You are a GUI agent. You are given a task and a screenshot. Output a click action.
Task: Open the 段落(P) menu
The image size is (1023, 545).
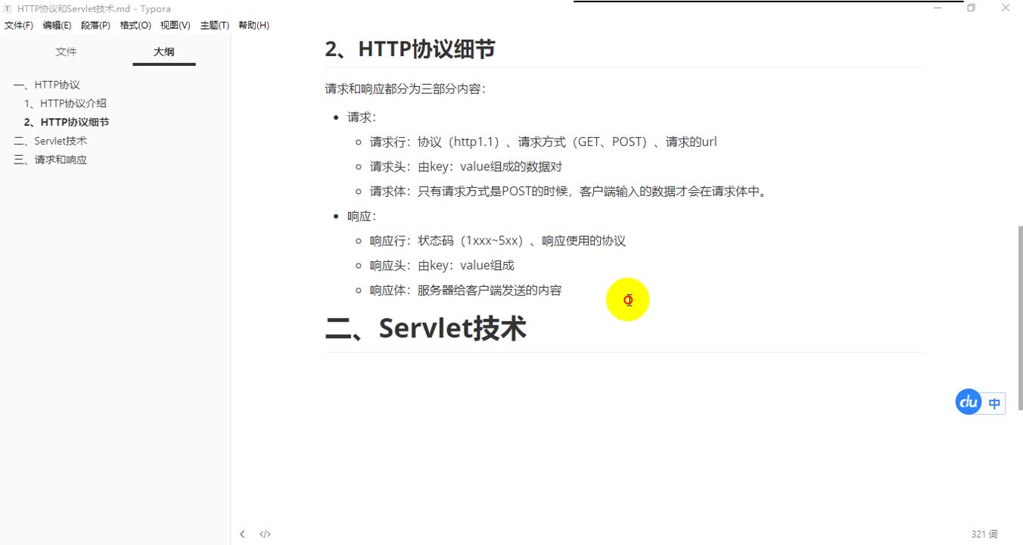pos(95,25)
